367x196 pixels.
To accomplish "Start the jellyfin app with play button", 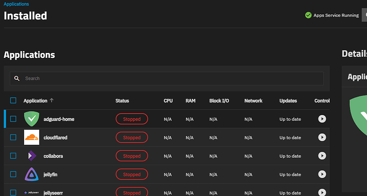I will 322,174.
